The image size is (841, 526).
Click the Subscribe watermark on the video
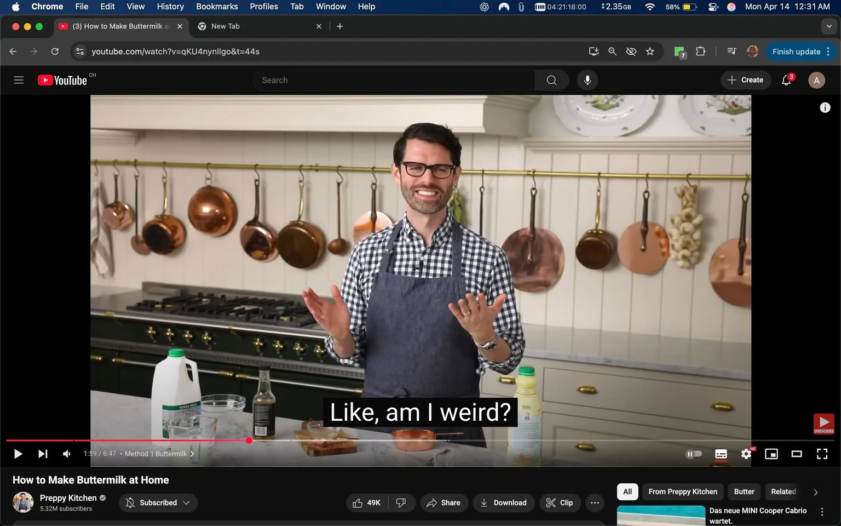tap(823, 424)
